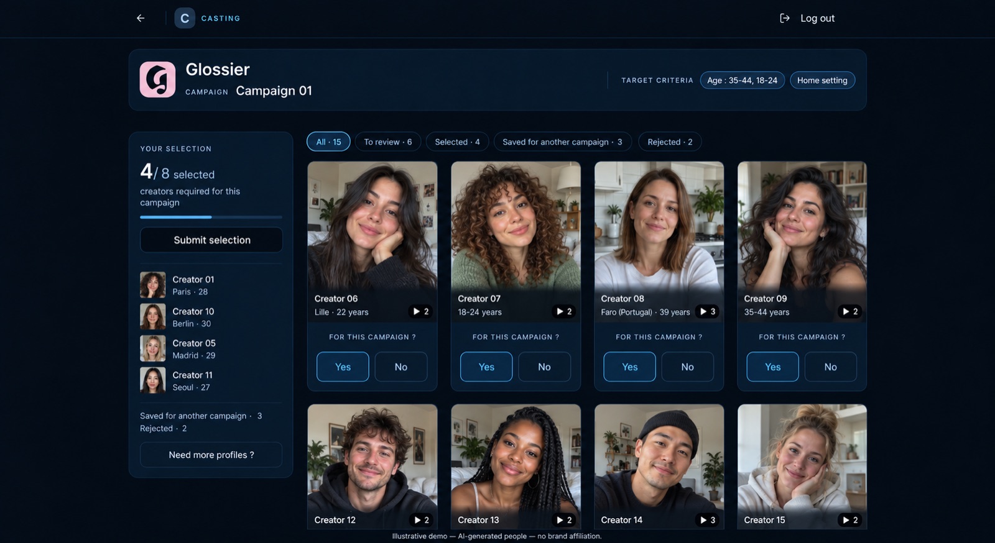The image size is (995, 543).
Task: Play Creator 08's video clips
Action: (708, 311)
